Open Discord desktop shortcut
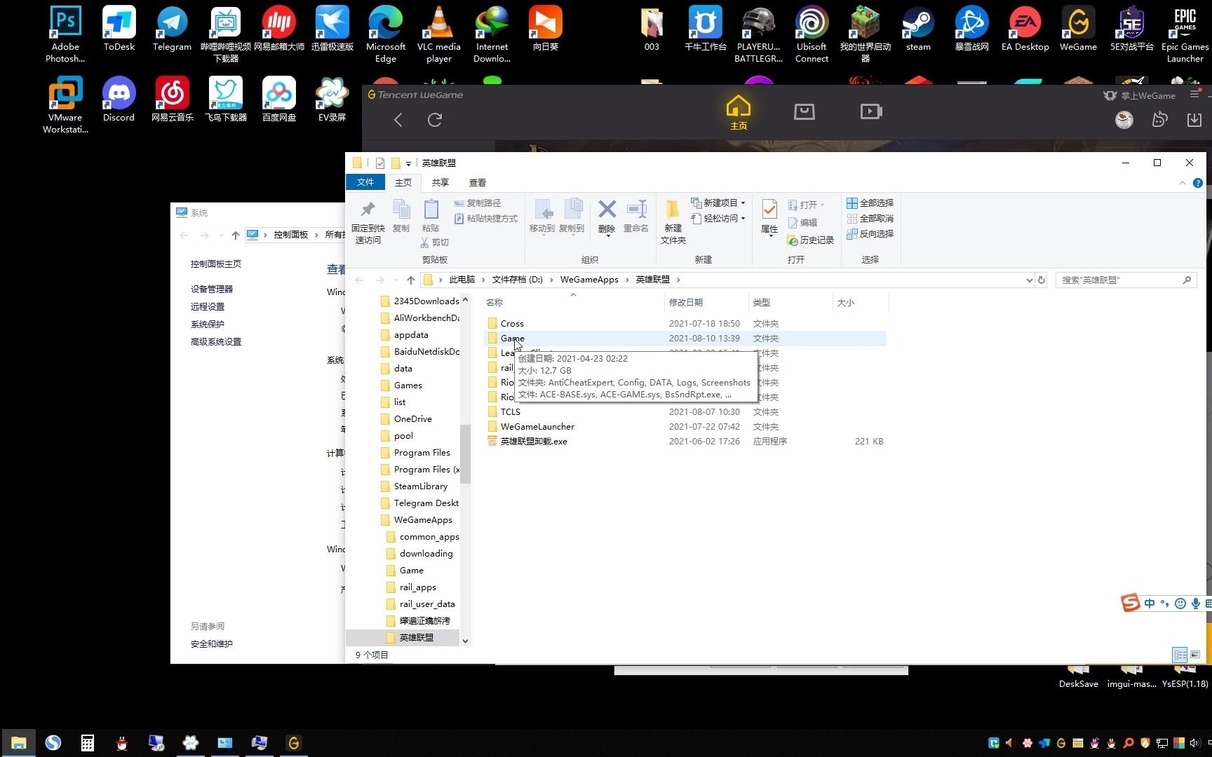 119,100
